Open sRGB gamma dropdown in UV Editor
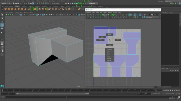Image resolution: width=181 pixels, height=101 pixels. pyautogui.click(x=152, y=17)
